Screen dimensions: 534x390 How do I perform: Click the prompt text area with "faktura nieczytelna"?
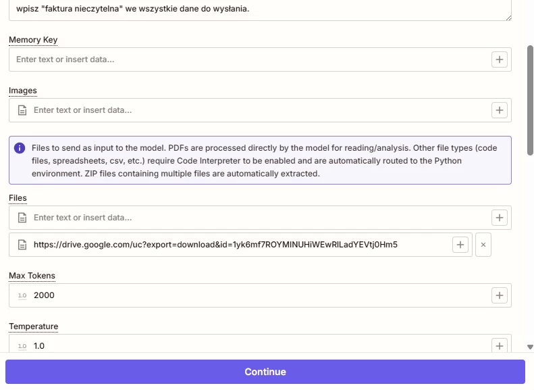point(260,9)
